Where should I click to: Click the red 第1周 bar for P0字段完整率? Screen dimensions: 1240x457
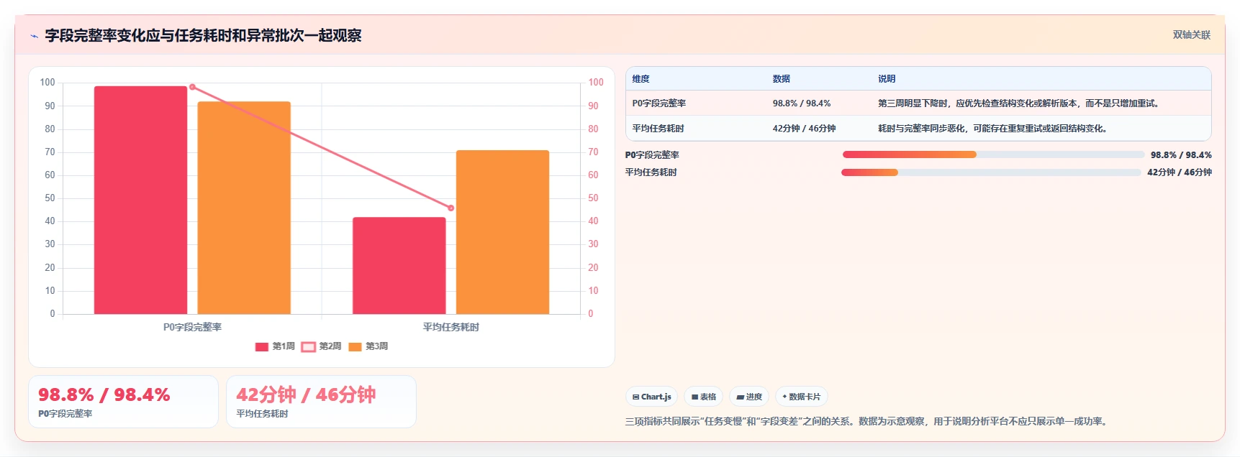(140, 200)
